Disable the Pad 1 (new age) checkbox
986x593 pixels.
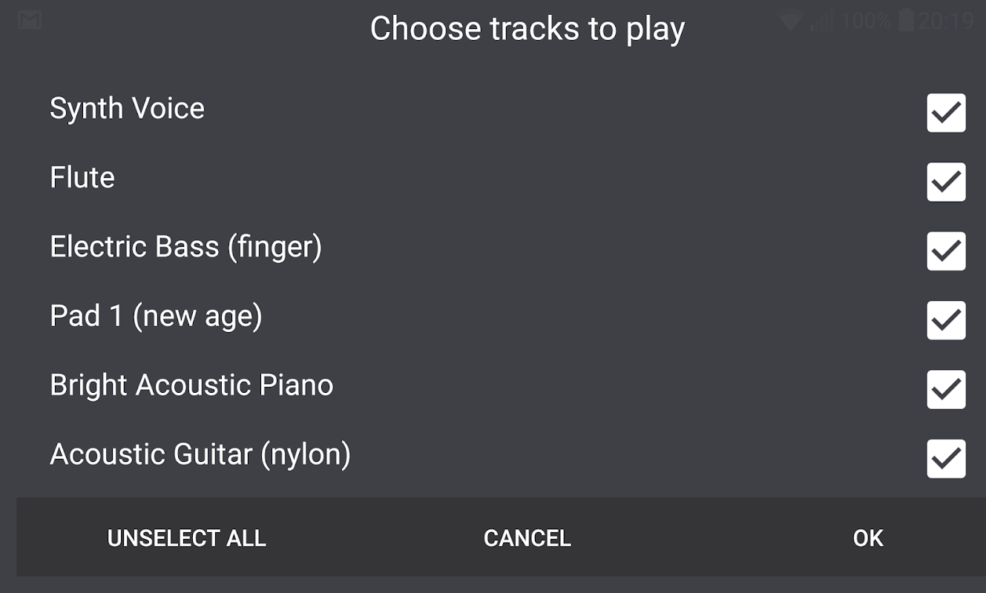click(x=946, y=320)
